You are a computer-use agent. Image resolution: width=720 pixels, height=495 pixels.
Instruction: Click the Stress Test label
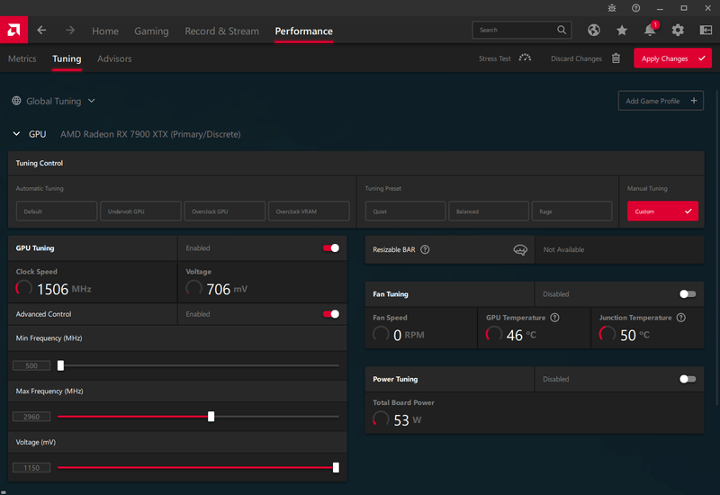tap(494, 58)
